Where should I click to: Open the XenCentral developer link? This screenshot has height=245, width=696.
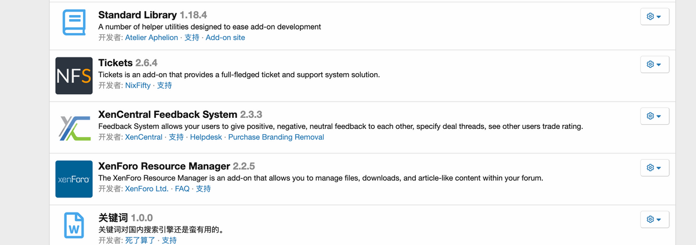click(x=144, y=137)
